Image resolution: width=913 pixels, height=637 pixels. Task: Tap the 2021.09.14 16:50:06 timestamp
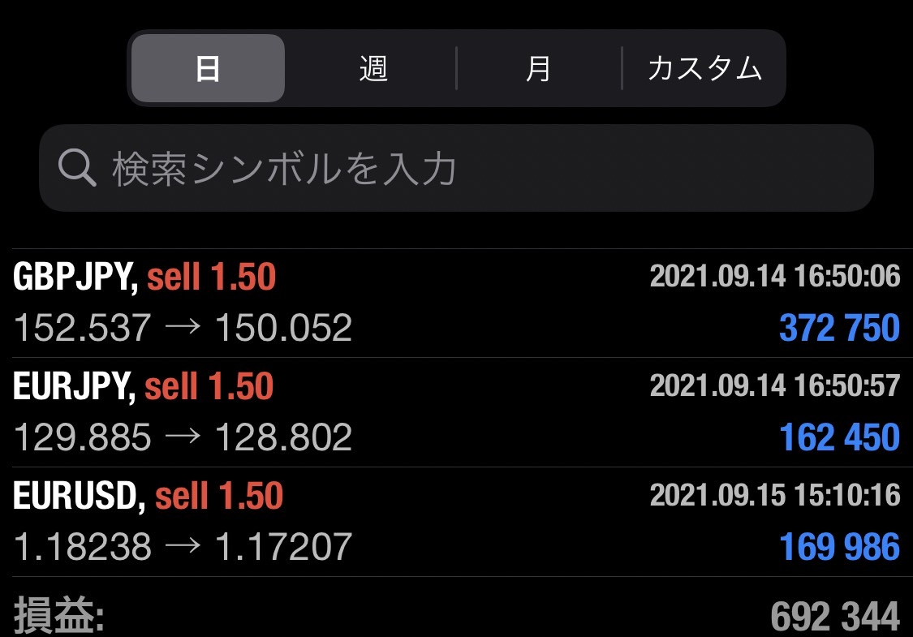(774, 277)
